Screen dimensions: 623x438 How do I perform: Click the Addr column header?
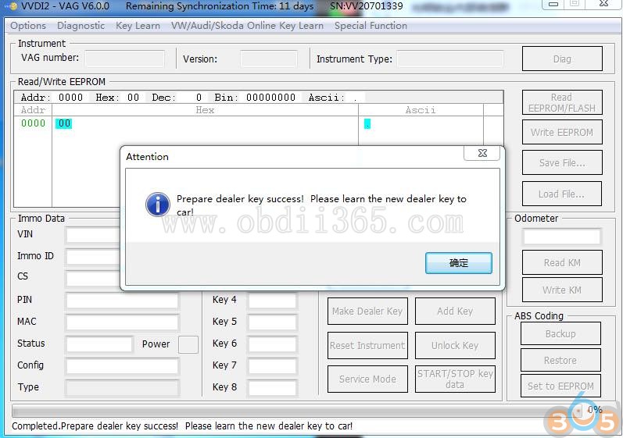tap(33, 110)
